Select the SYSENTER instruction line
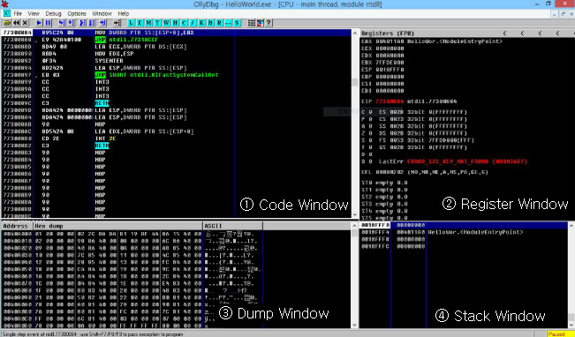The image size is (575, 337). (176, 61)
